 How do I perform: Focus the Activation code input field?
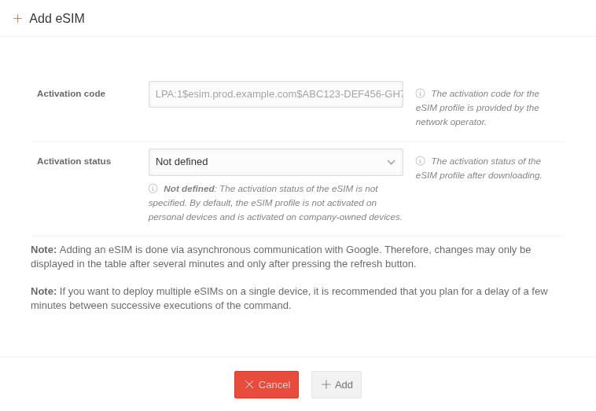click(x=275, y=94)
